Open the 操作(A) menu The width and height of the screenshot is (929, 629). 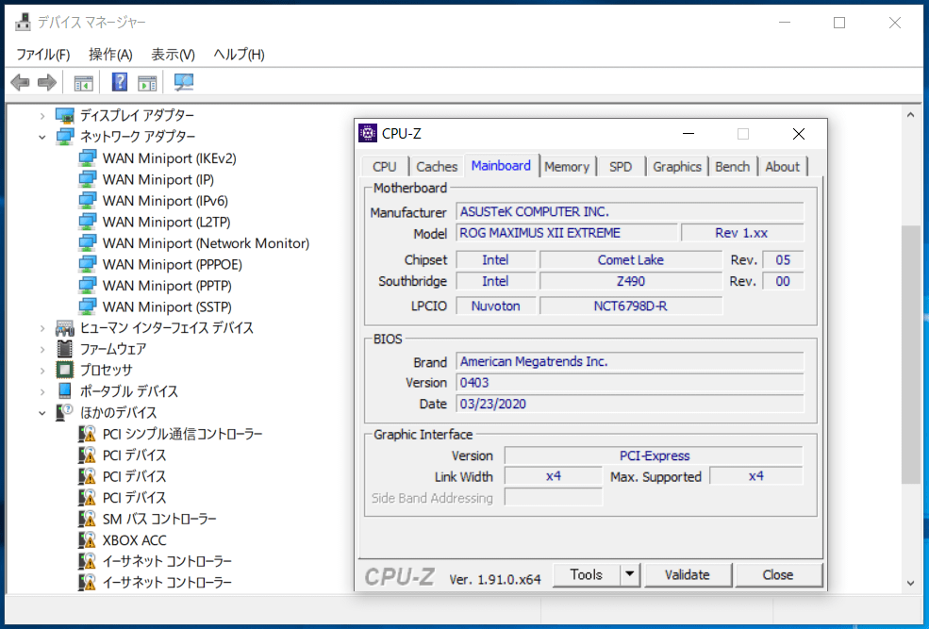pyautogui.click(x=110, y=54)
